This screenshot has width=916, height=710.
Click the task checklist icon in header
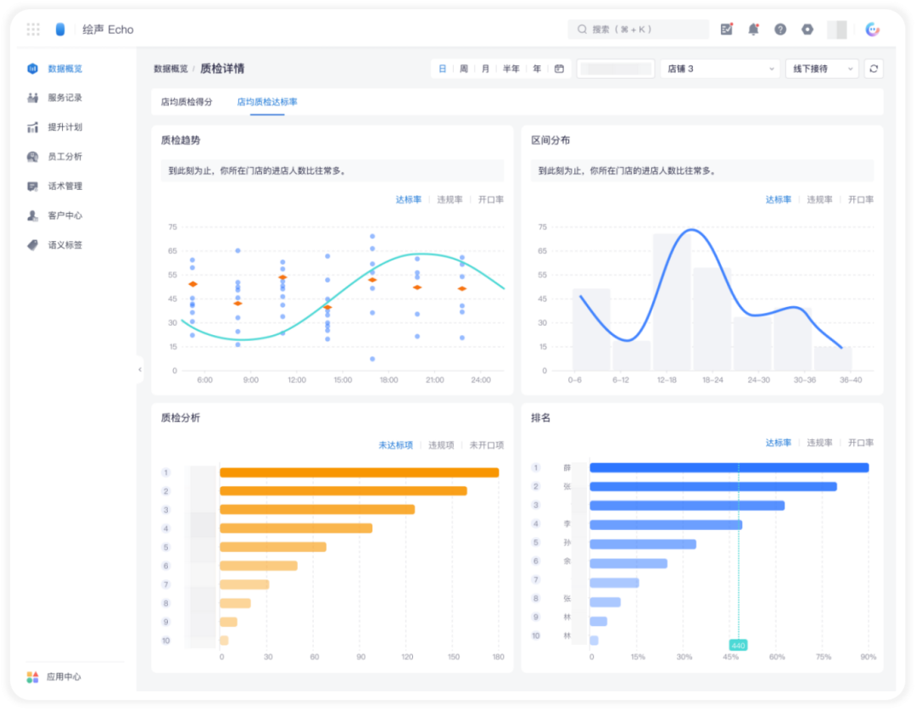(x=726, y=29)
